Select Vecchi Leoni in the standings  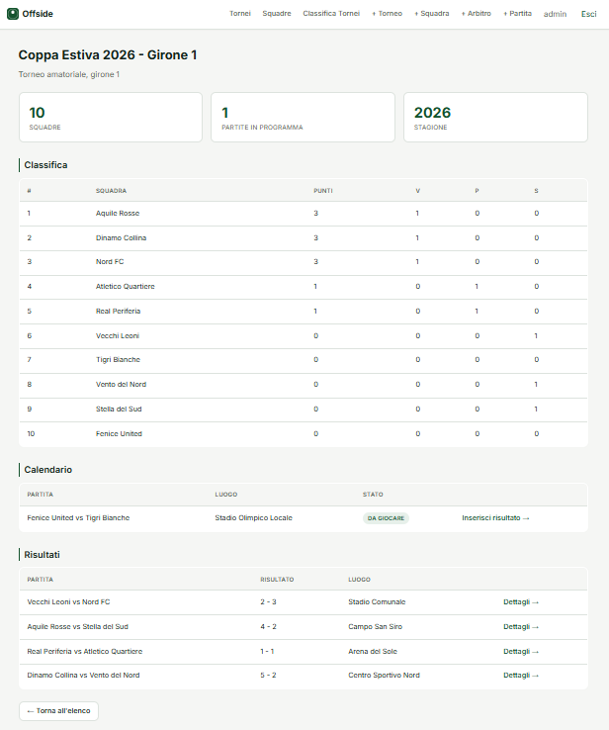118,335
